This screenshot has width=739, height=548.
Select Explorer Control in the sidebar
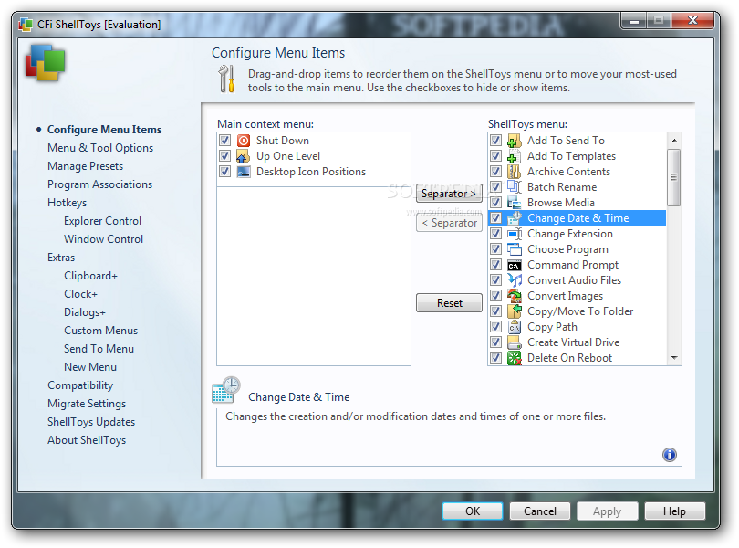pos(103,221)
